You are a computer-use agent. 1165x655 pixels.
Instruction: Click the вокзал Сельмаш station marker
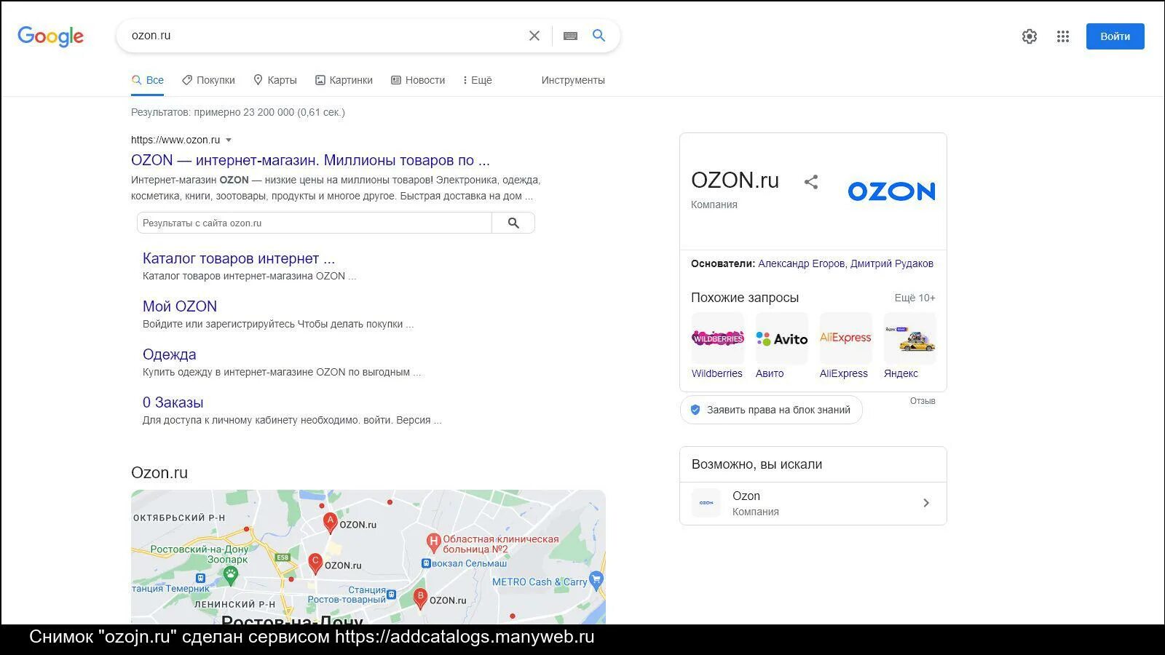(x=426, y=563)
